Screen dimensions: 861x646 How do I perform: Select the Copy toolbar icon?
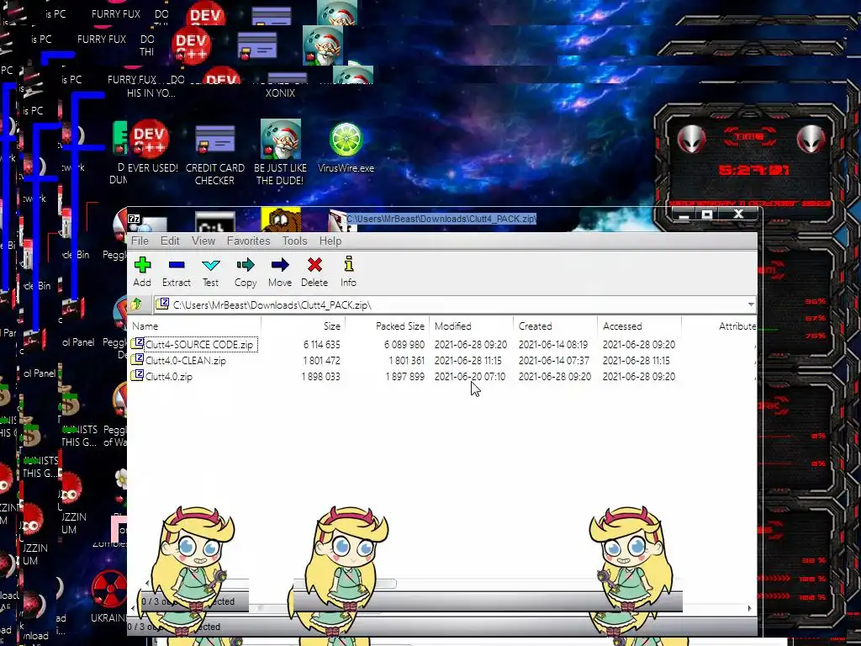246,272
